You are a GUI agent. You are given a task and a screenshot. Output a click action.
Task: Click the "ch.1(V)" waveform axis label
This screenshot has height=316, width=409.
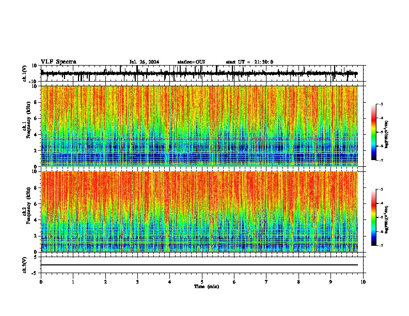click(x=25, y=73)
